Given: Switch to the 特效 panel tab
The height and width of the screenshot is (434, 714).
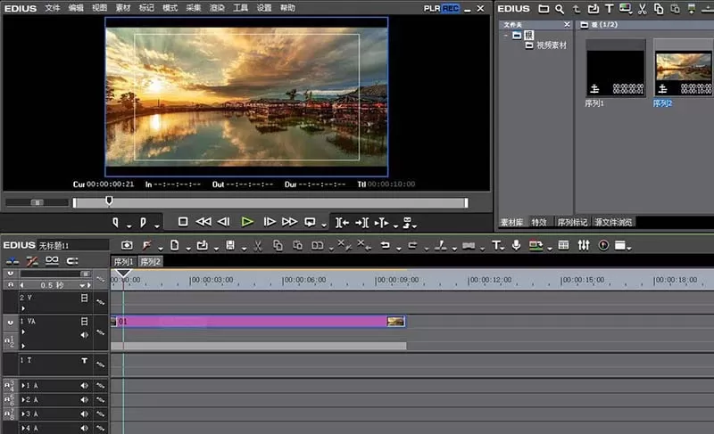Looking at the screenshot, I should click(x=539, y=222).
